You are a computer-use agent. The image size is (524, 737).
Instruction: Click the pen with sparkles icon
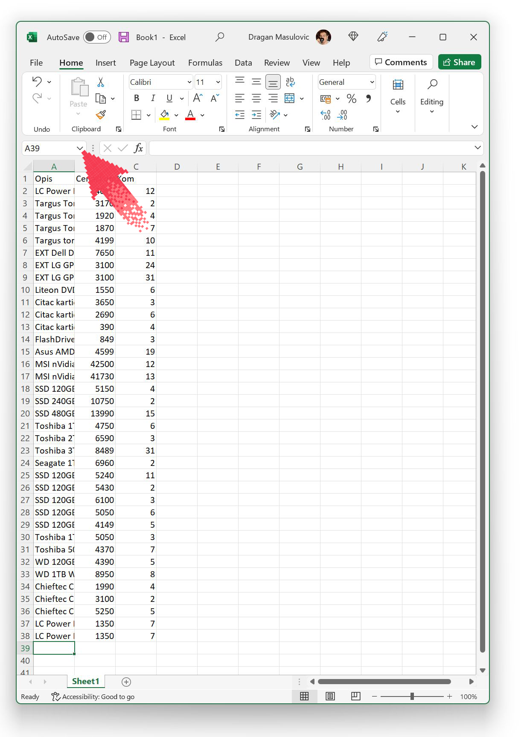coord(382,37)
